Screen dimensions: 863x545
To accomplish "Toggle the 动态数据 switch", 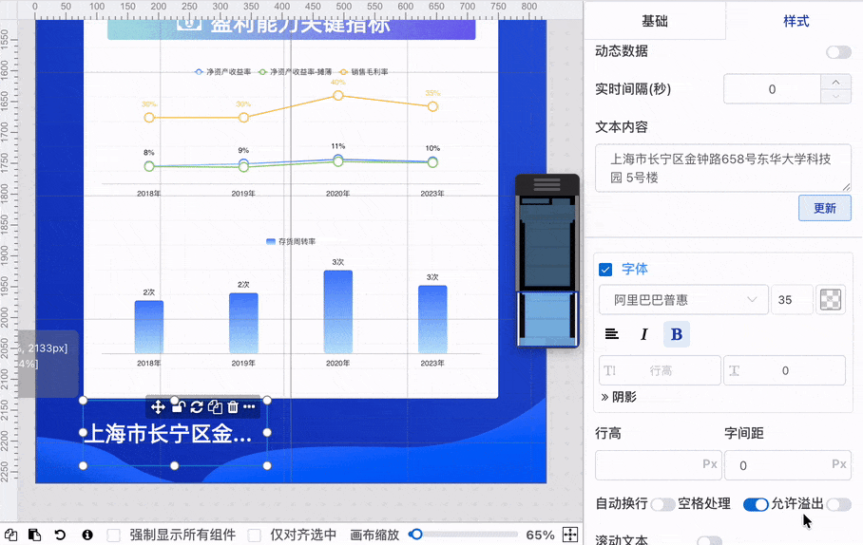I will point(838,52).
